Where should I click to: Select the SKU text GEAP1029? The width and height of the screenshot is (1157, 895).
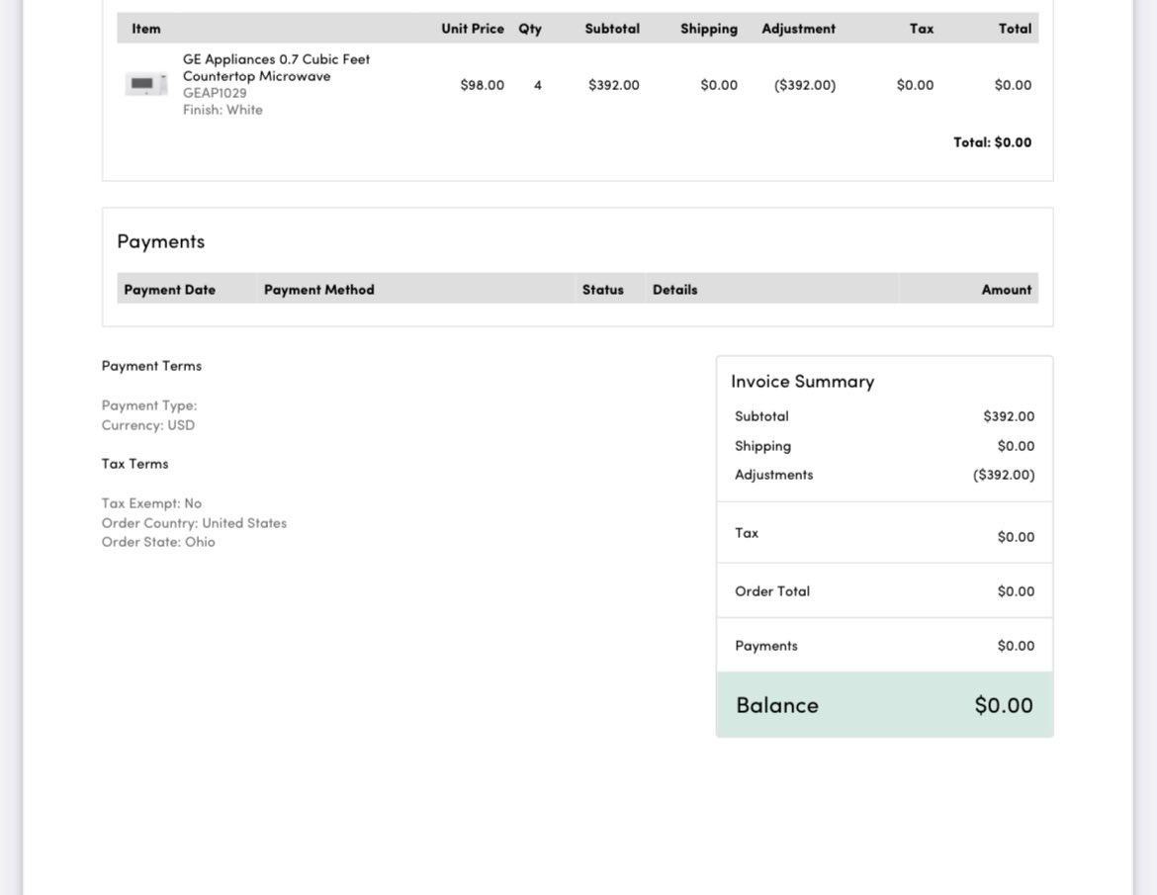click(215, 93)
